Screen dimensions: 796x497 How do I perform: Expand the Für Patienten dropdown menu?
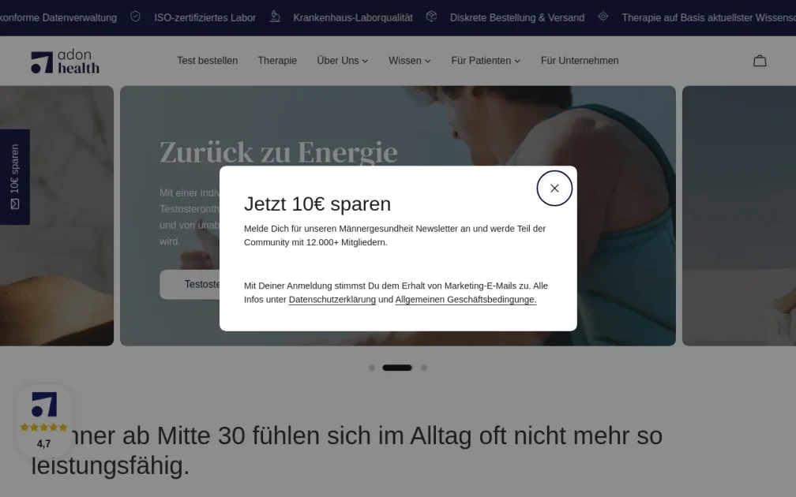(x=486, y=61)
